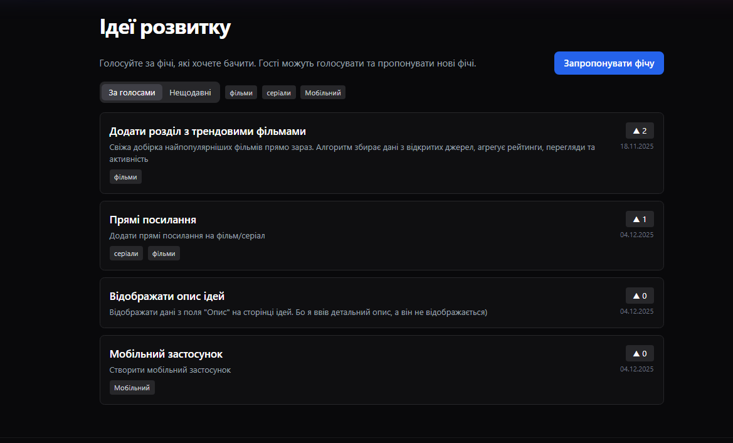Upvote the "Прямі посилання" idea
Viewport: 733px width, 443px height.
[x=640, y=219]
